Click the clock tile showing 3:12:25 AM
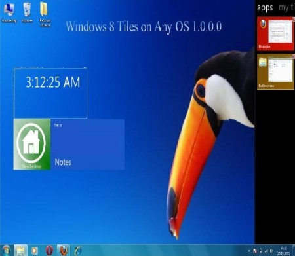This screenshot has width=295, height=256. (50, 93)
